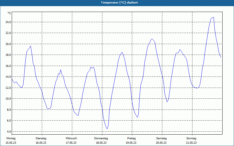Click the Mittwoch day label
Image resolution: width=234 pixels, height=146 pixels.
pos(71,138)
